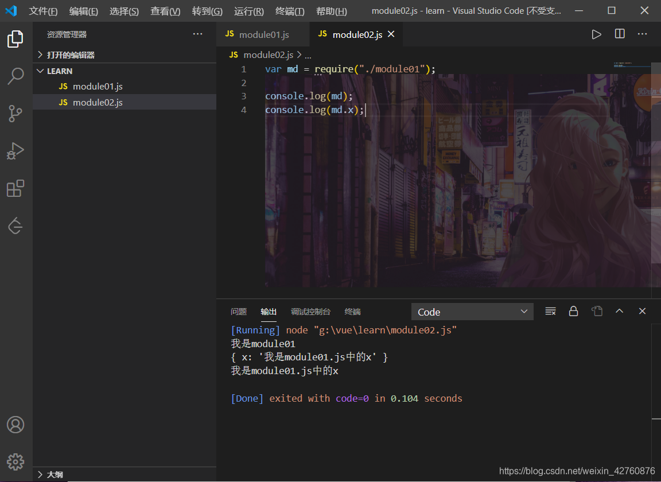Switch to the 问题 panel tab
Image resolution: width=661 pixels, height=482 pixels.
click(x=239, y=312)
